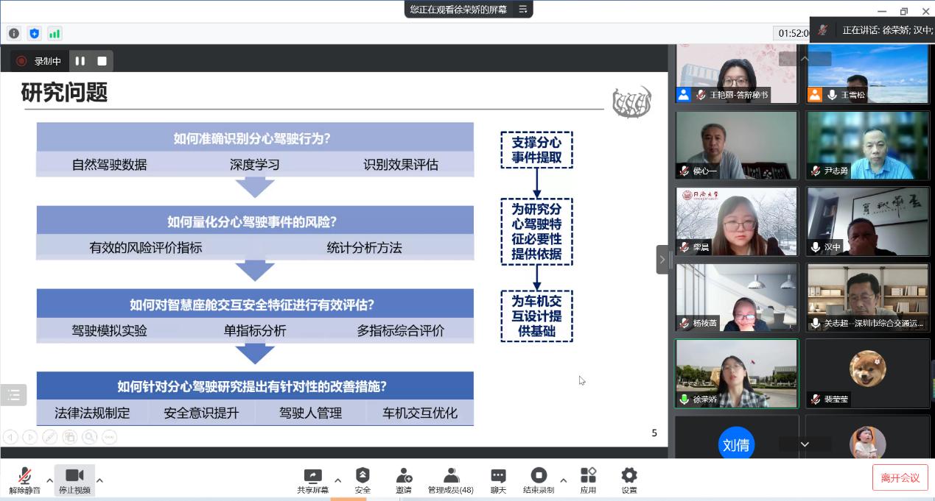Expand the Share Screen (共享屏幕) options arrow
This screenshot has height=501, width=935.
click(x=337, y=481)
